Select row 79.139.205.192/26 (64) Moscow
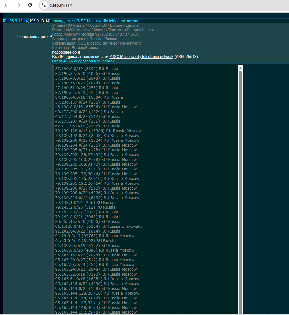The image size is (289, 315). (97, 183)
